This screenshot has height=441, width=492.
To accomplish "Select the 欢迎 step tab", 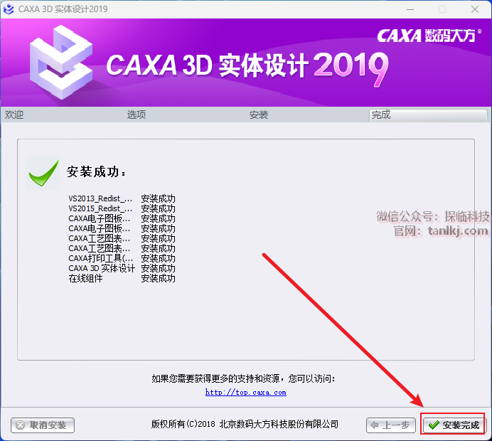I will point(14,115).
